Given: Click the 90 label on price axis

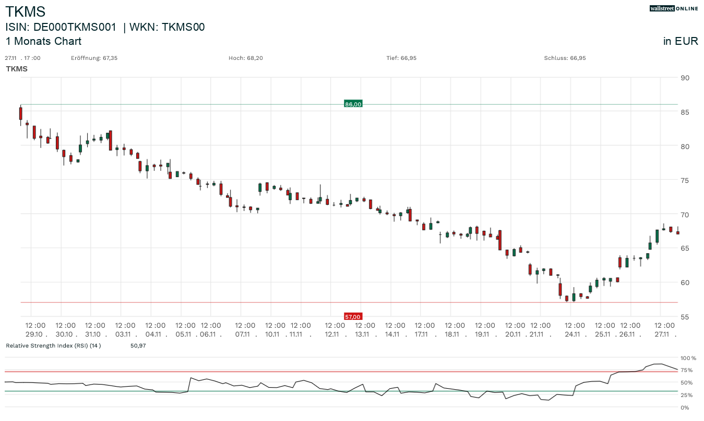Looking at the screenshot, I should [x=684, y=78].
